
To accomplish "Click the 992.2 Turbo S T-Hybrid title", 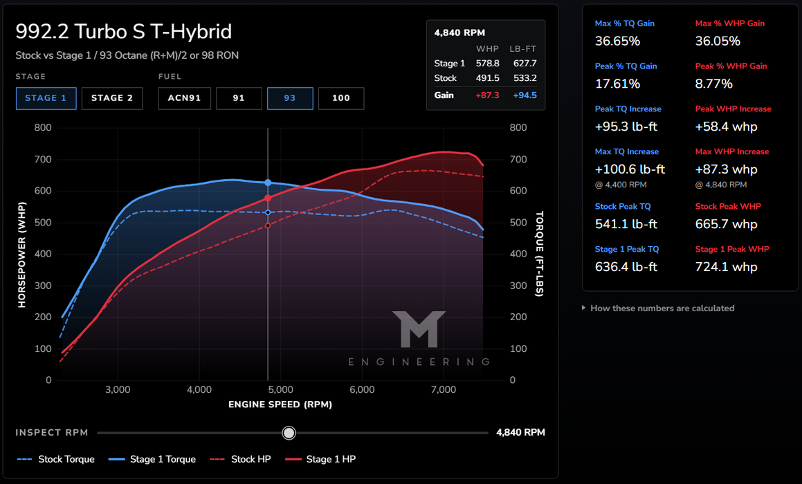I will pyautogui.click(x=123, y=32).
